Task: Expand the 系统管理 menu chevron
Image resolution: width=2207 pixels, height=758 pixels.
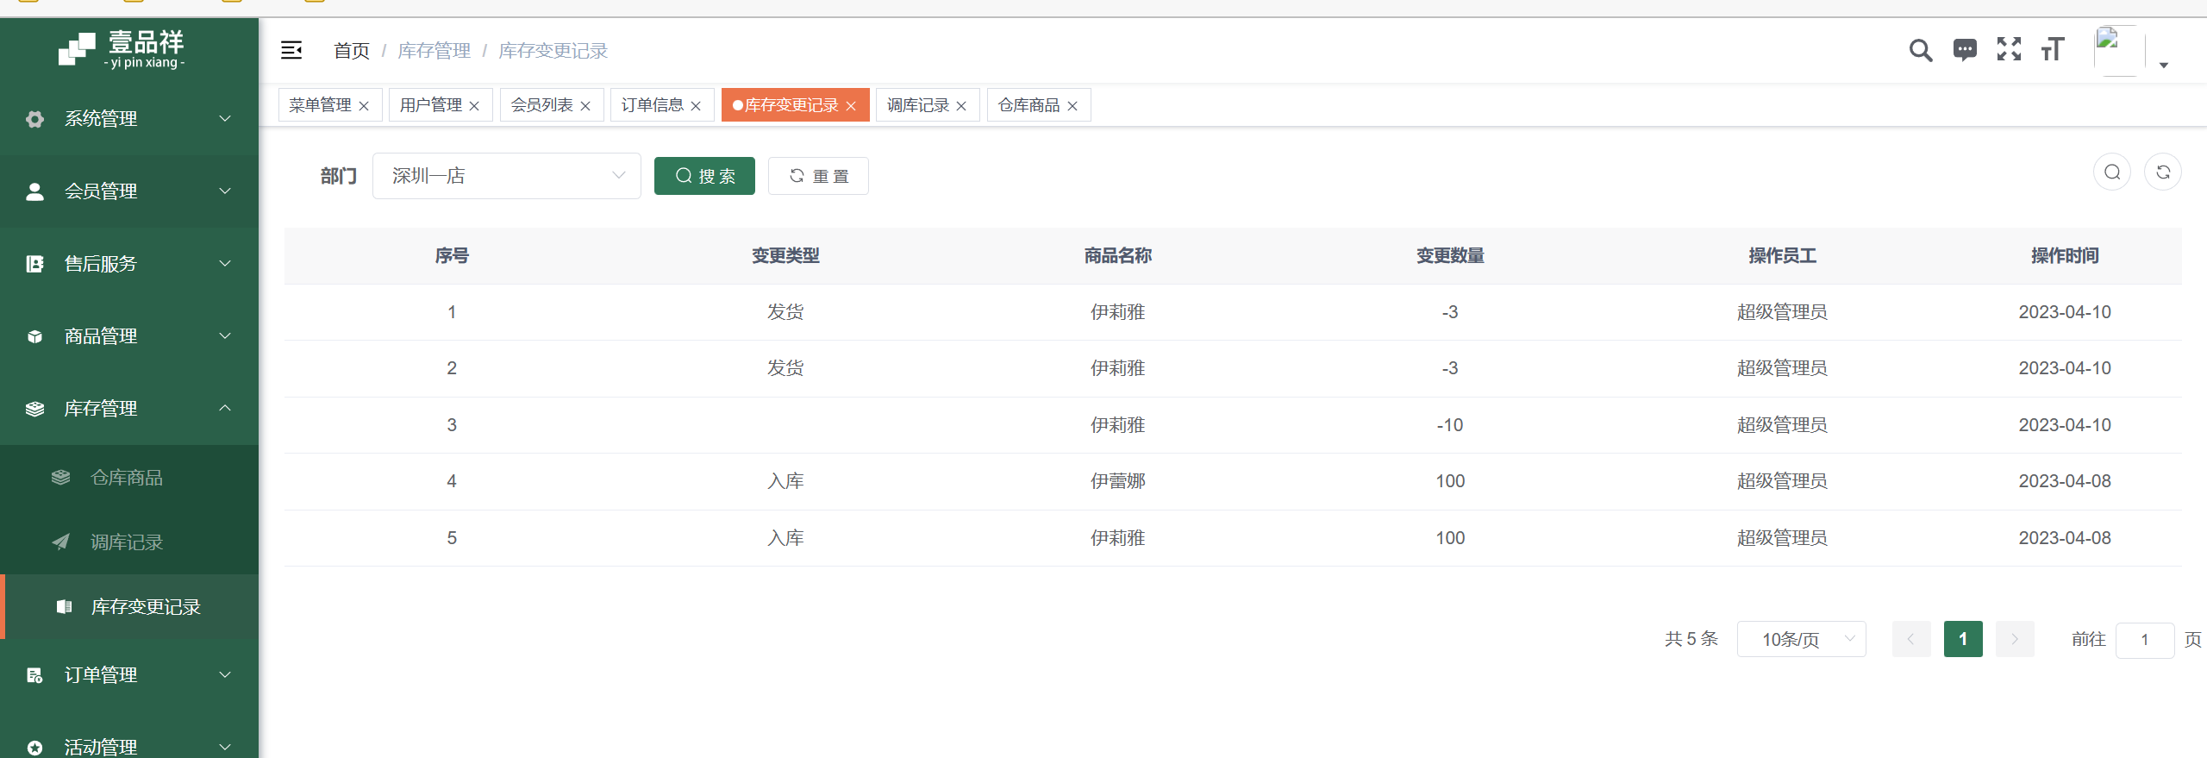Action: pos(225,119)
